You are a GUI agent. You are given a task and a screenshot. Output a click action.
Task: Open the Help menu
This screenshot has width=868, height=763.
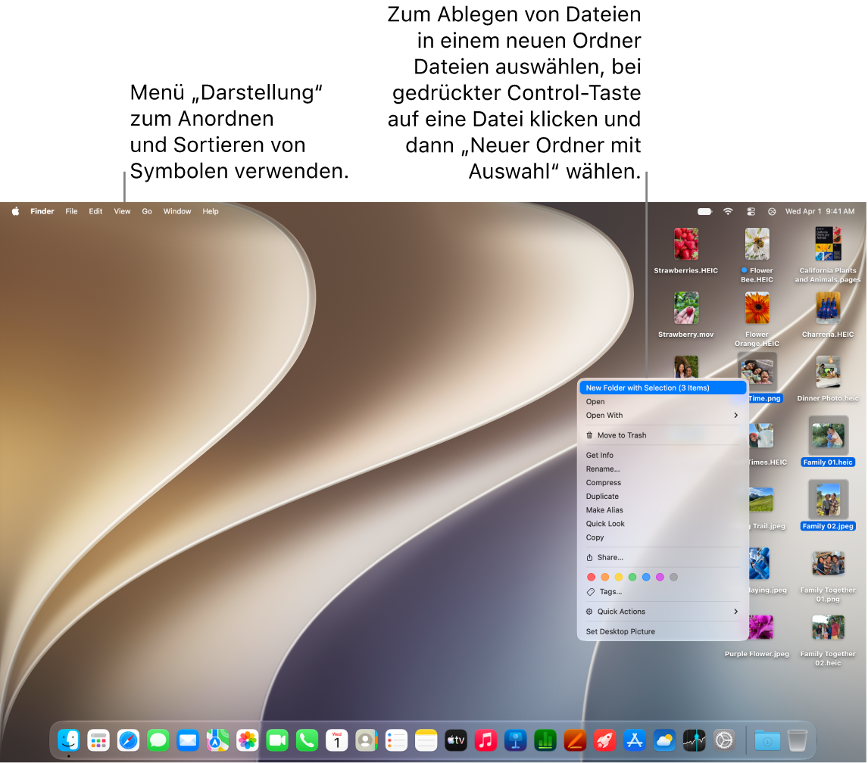pyautogui.click(x=211, y=211)
